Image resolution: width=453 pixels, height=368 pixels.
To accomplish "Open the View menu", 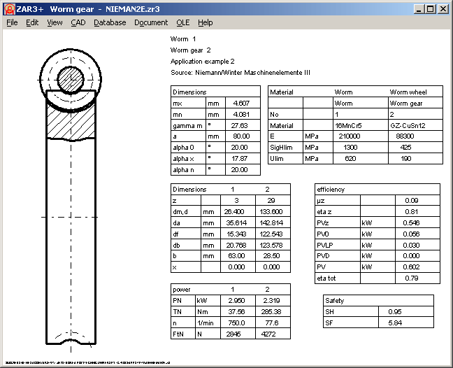I will click(x=55, y=22).
